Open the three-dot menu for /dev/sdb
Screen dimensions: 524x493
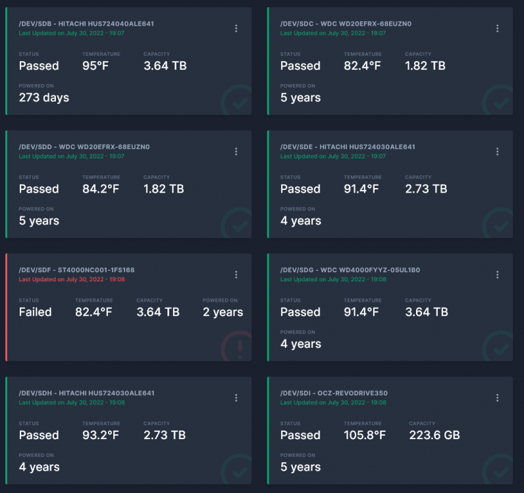click(236, 28)
